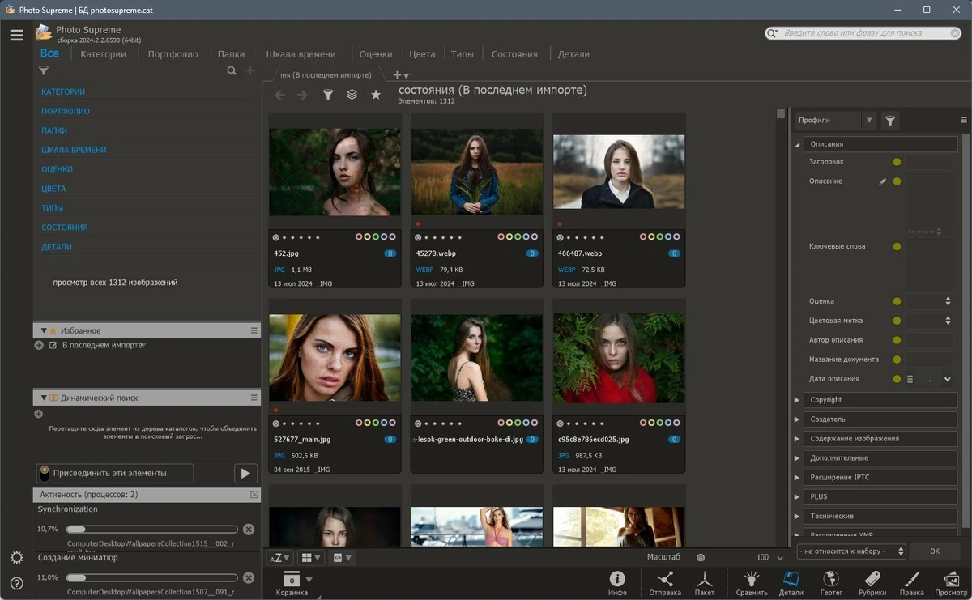Image resolution: width=972 pixels, height=600 pixels.
Task: Set red color label on 45278.webp
Action: tap(501, 237)
